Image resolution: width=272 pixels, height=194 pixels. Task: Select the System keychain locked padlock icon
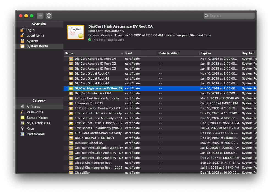tap(22, 41)
